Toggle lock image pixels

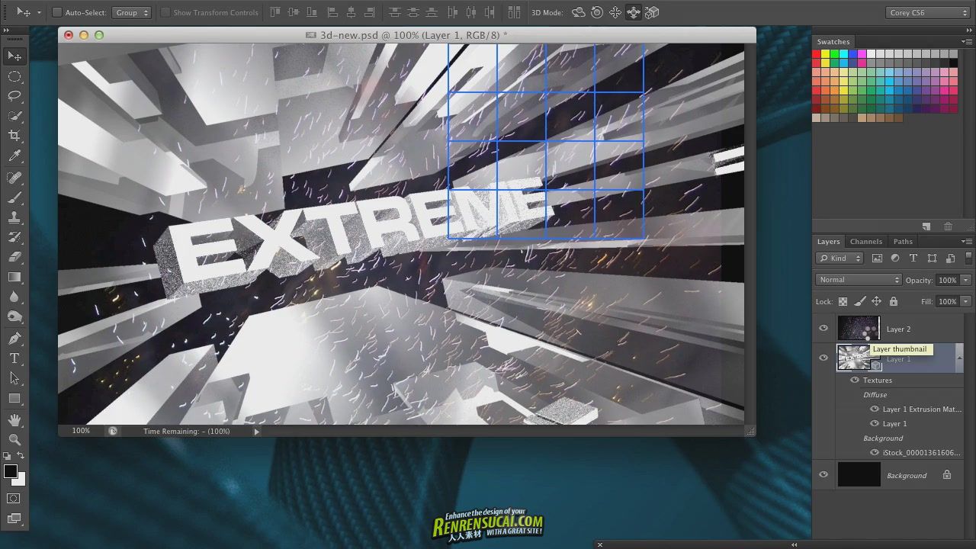[x=859, y=301]
